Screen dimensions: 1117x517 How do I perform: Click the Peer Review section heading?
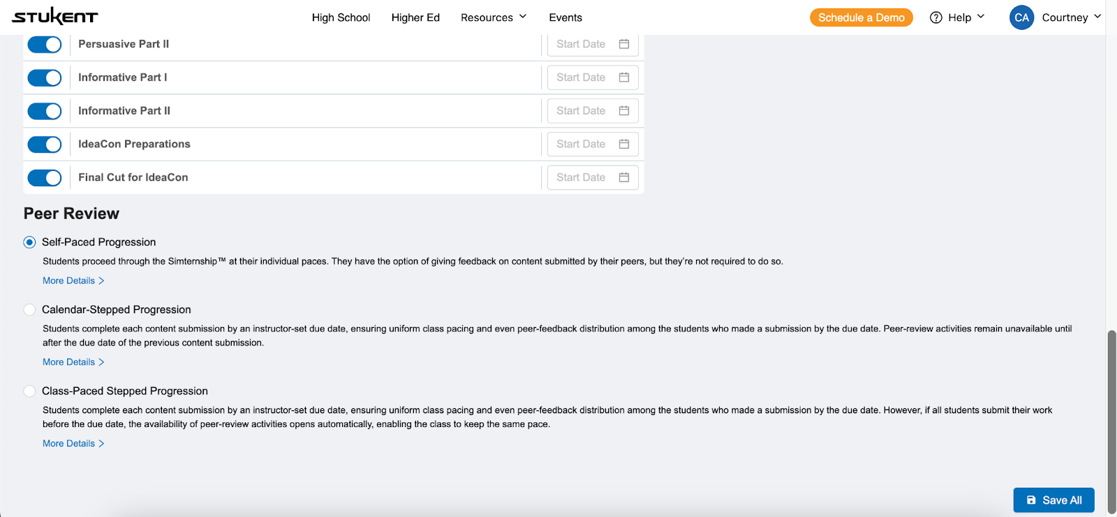tap(71, 213)
